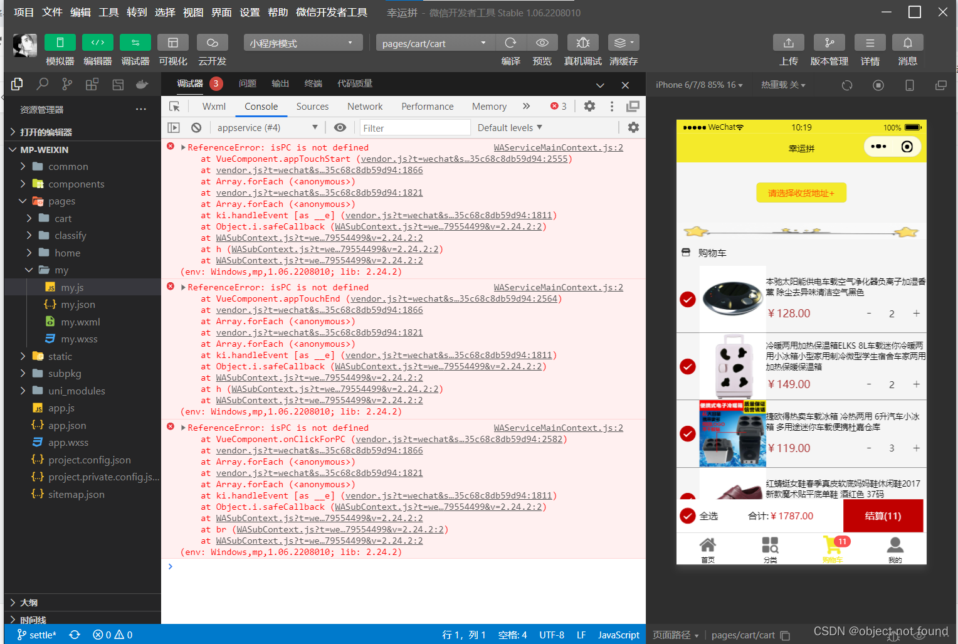Collapse the MP-WEIXIN project root
This screenshot has width=958, height=644.
44,150
